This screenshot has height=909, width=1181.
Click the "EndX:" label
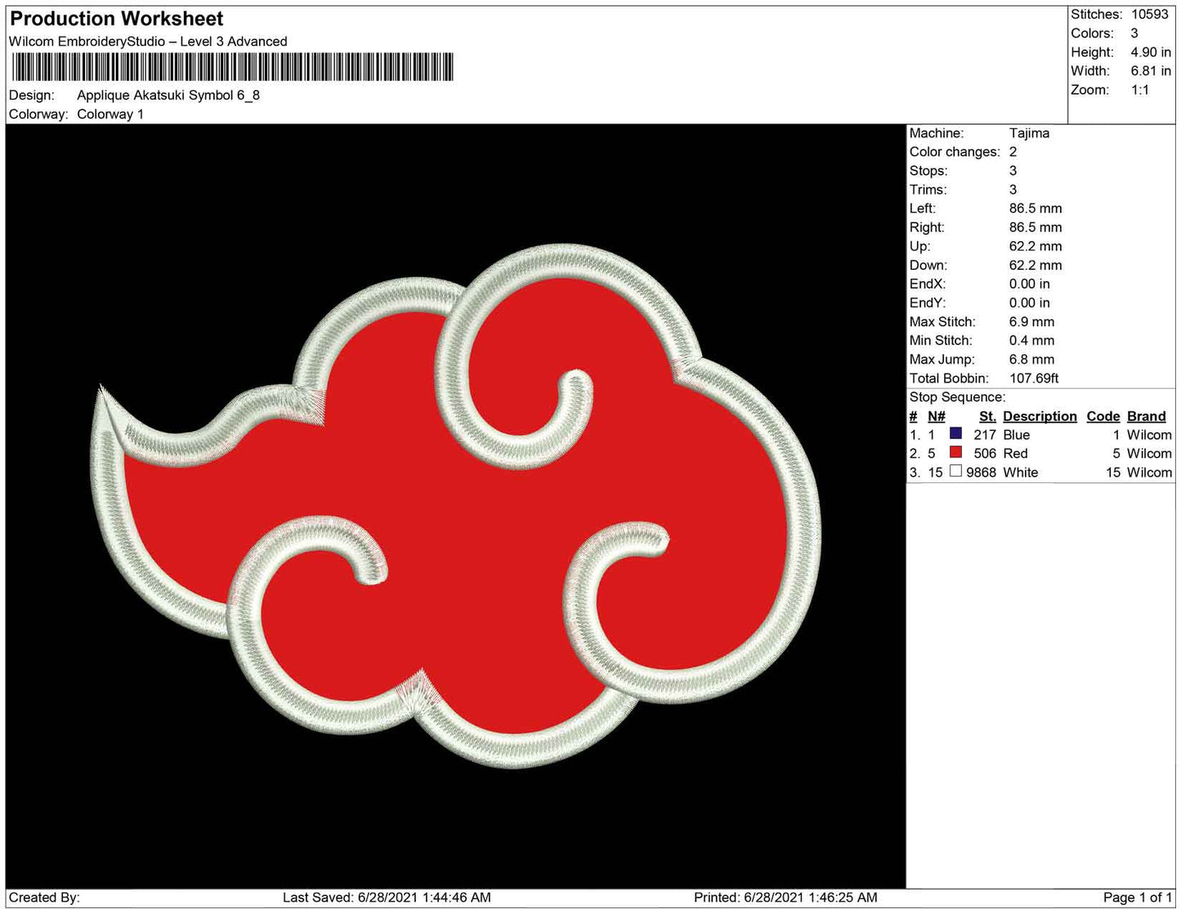[928, 284]
